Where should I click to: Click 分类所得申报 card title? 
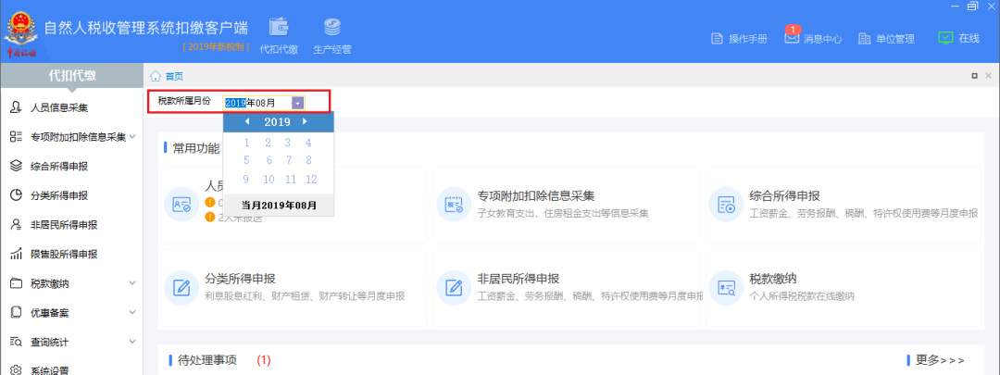click(241, 279)
